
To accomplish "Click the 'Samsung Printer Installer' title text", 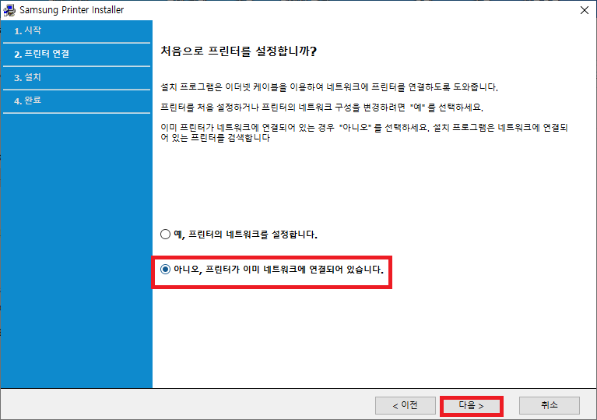I will [x=72, y=10].
